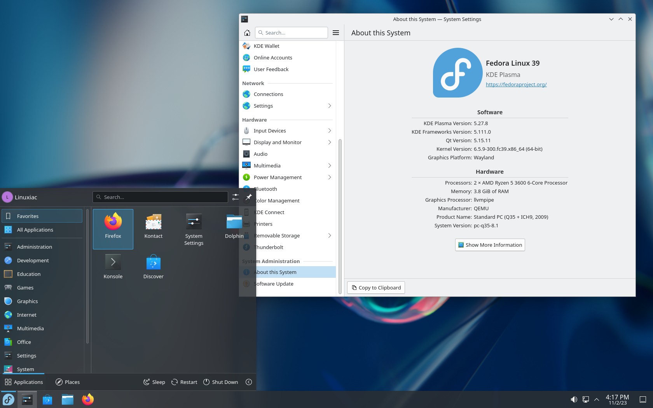Open Development category in launcher
653x408 pixels.
(42, 260)
